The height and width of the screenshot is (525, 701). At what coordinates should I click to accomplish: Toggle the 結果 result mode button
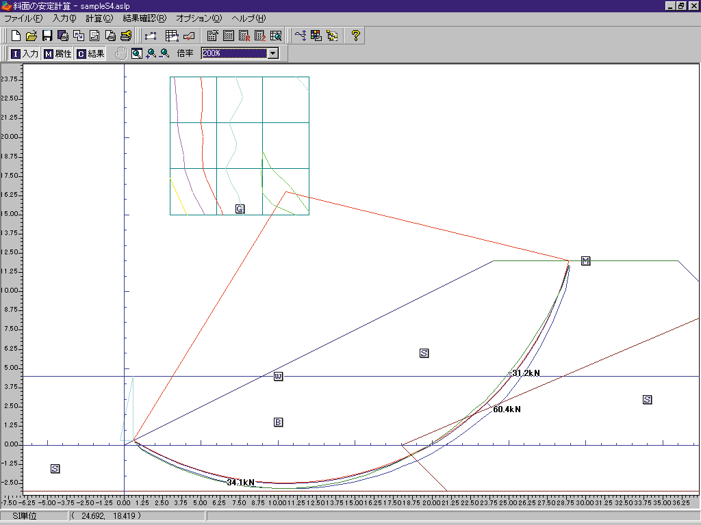90,53
